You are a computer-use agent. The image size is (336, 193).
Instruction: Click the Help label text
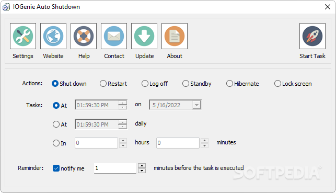point(84,56)
